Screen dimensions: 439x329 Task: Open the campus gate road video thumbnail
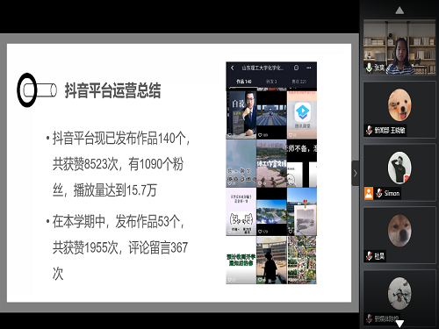[271, 114]
